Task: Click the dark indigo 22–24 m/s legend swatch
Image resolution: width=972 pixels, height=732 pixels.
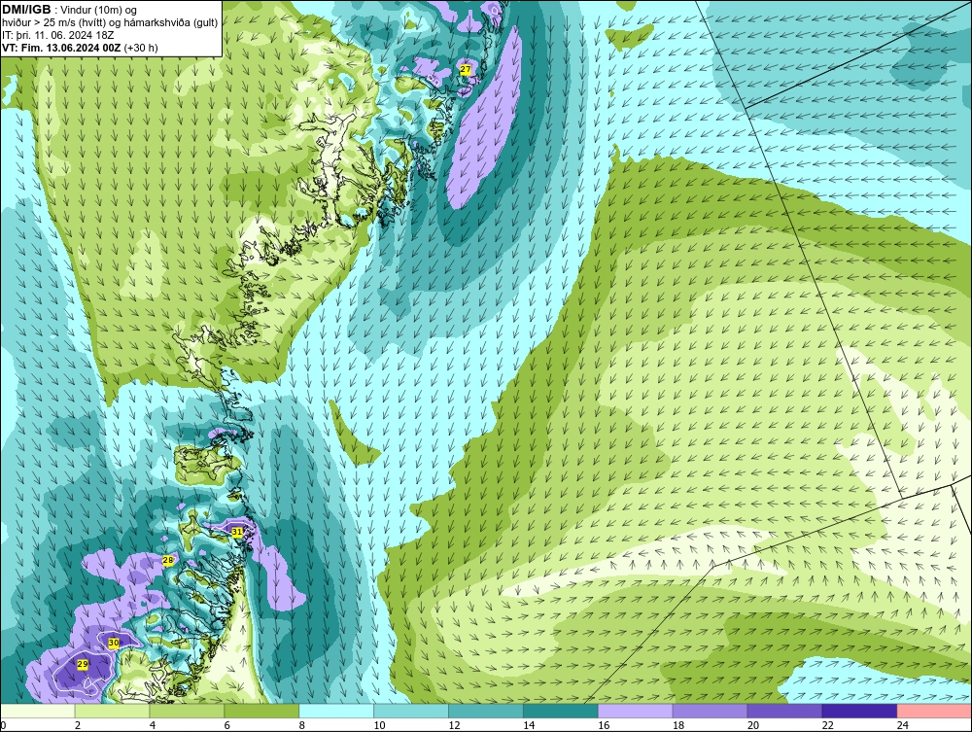Action: (859, 711)
